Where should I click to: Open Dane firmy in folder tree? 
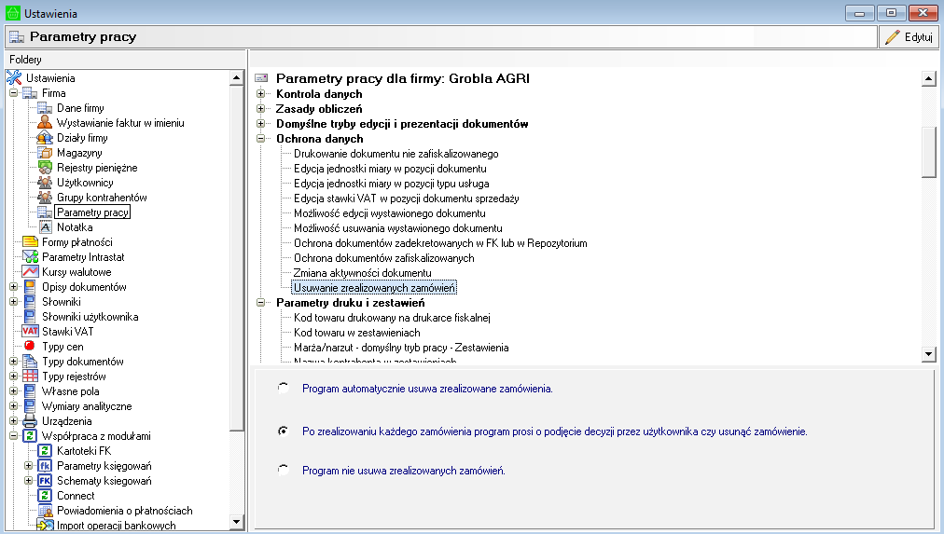coord(80,108)
